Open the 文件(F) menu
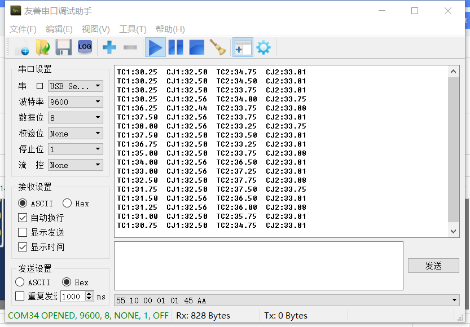Viewport: 470px width, 327px height. point(23,29)
